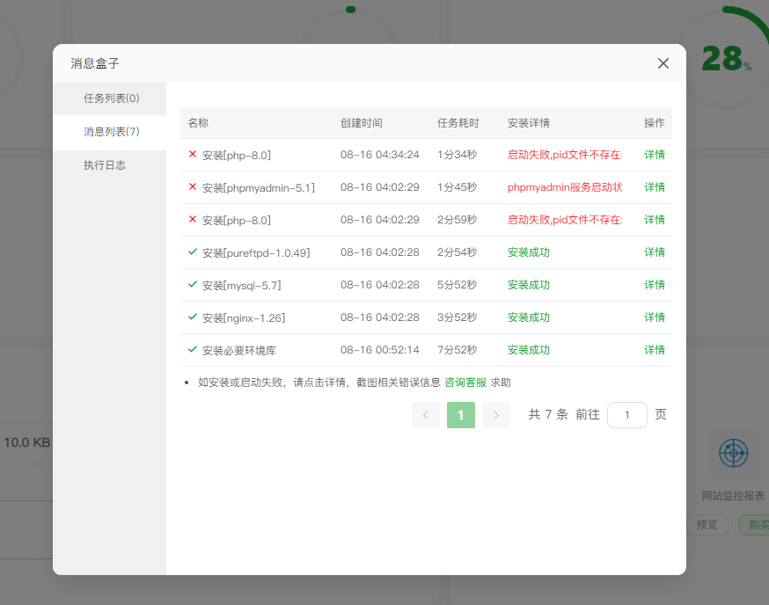Click the green check icon for 安装[pureftpd-1.0.49]
The width and height of the screenshot is (769, 605).
coord(192,252)
